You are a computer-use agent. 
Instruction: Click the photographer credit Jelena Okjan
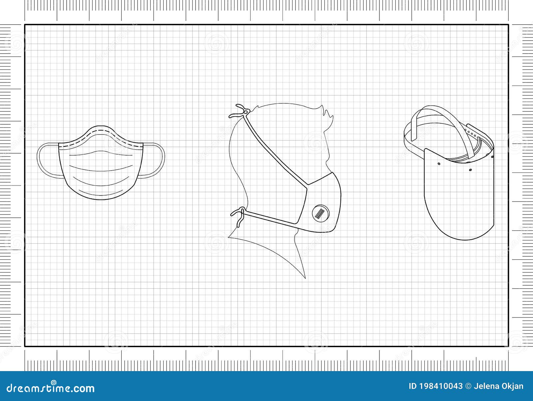(489, 387)
